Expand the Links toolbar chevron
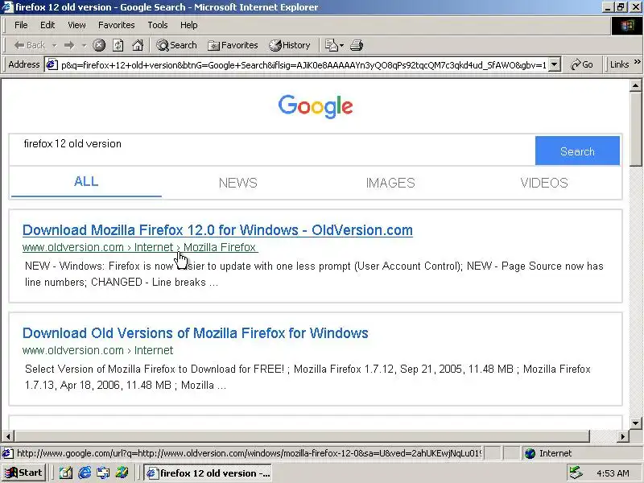Viewport: 644px width, 483px height. tap(637, 62)
